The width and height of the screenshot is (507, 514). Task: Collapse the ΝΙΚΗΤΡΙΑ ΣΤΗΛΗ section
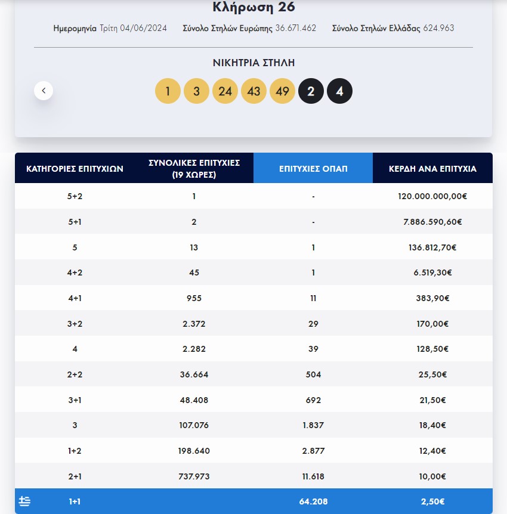pyautogui.click(x=253, y=63)
